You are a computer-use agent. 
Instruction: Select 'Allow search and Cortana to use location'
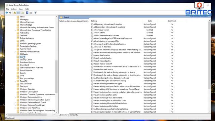110,44
